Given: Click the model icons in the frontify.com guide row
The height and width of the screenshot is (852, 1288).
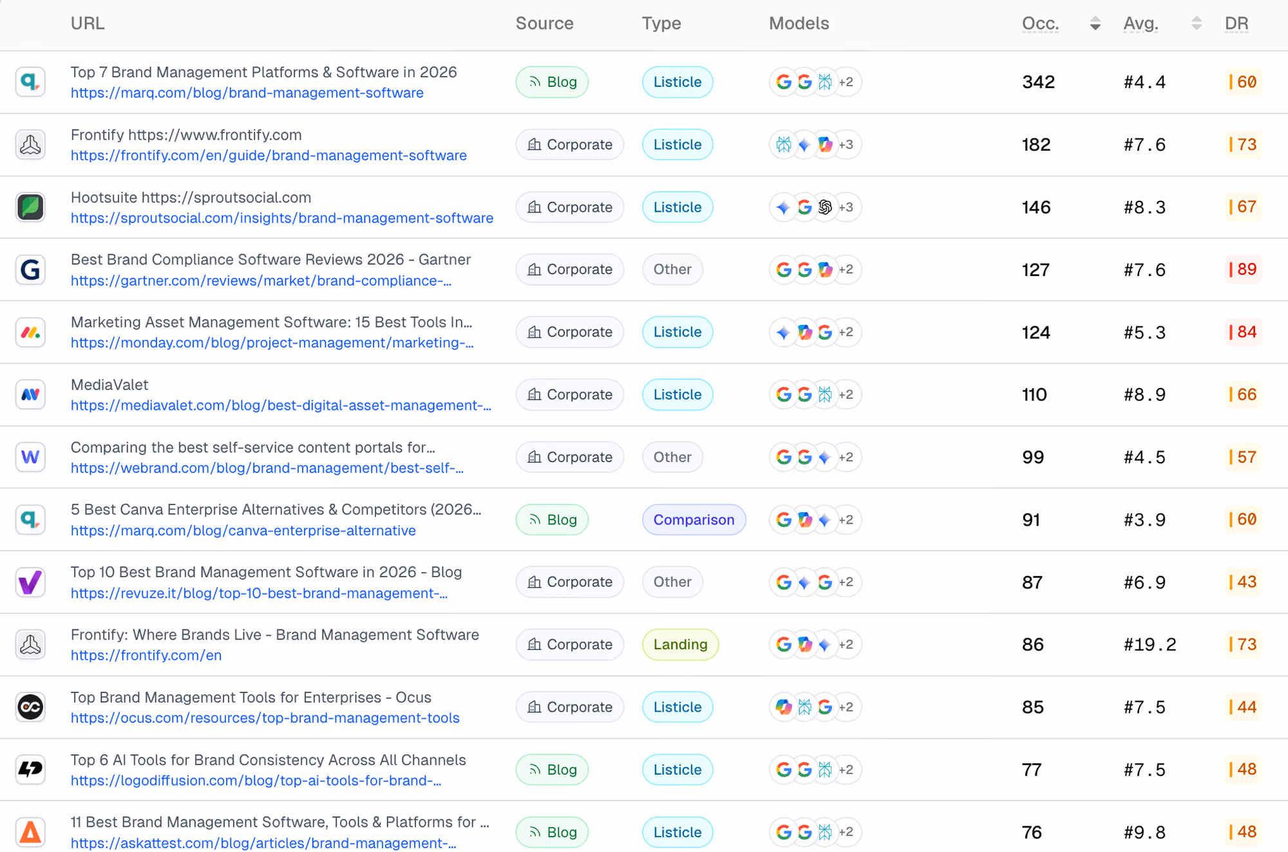Looking at the screenshot, I should point(815,145).
